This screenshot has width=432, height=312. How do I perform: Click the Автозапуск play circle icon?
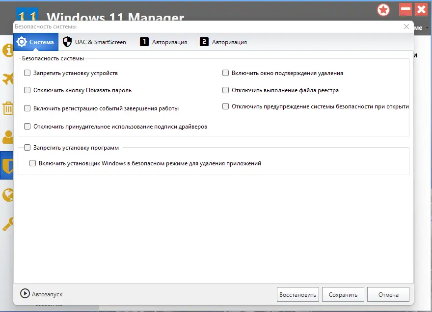click(x=25, y=293)
